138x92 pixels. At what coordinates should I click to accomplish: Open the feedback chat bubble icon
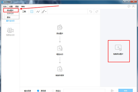(x=129, y=6)
